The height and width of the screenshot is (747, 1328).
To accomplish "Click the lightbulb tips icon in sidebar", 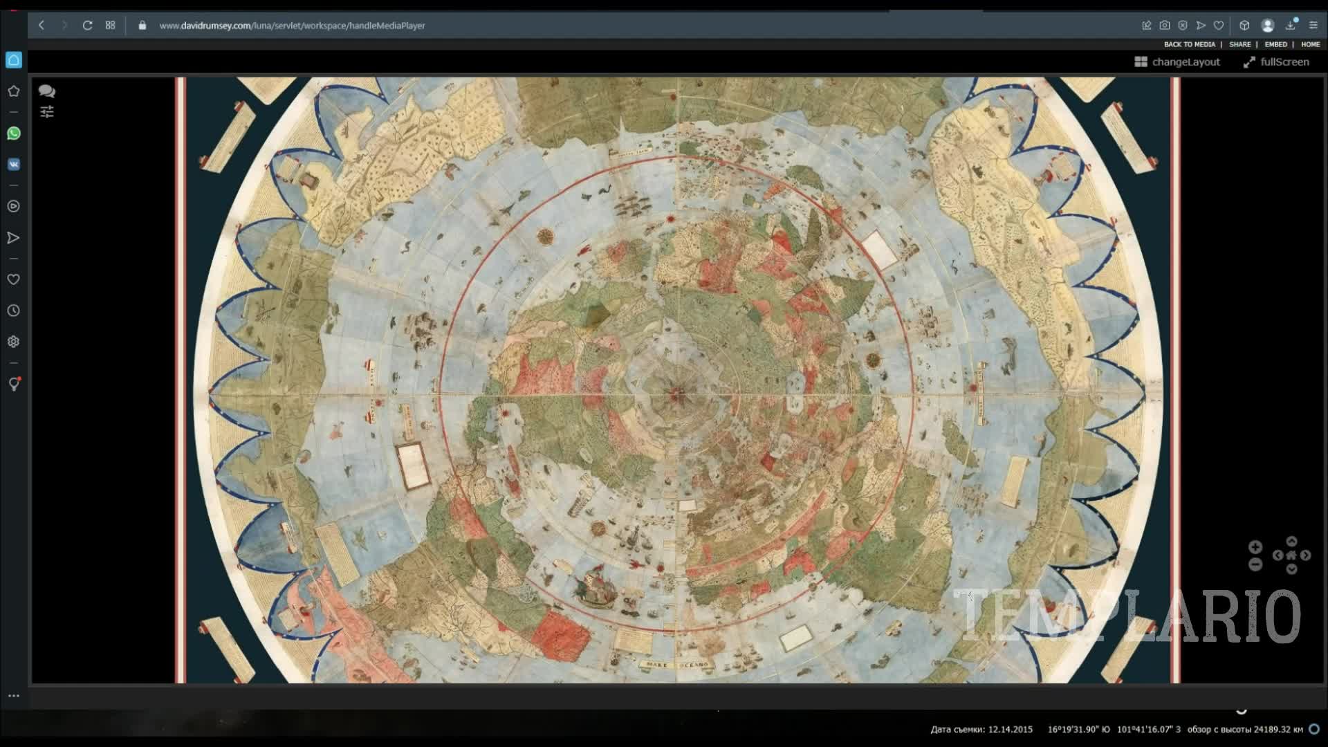I will [14, 384].
